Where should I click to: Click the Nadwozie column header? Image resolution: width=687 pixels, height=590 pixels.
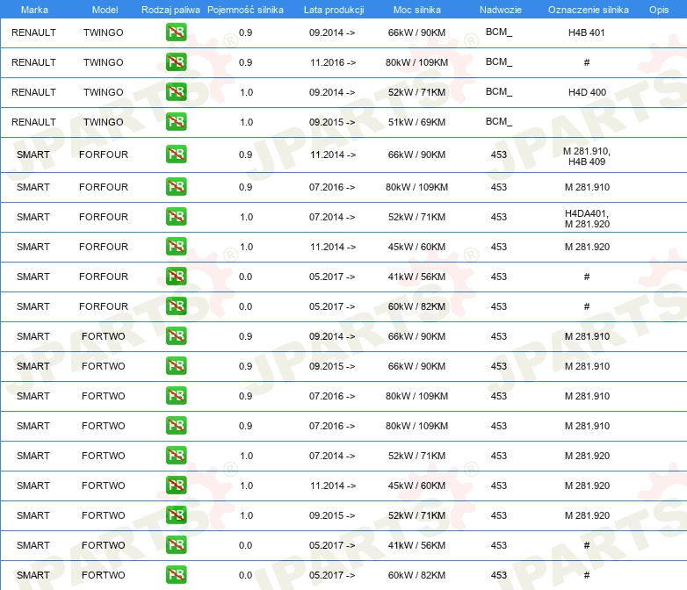(x=501, y=10)
